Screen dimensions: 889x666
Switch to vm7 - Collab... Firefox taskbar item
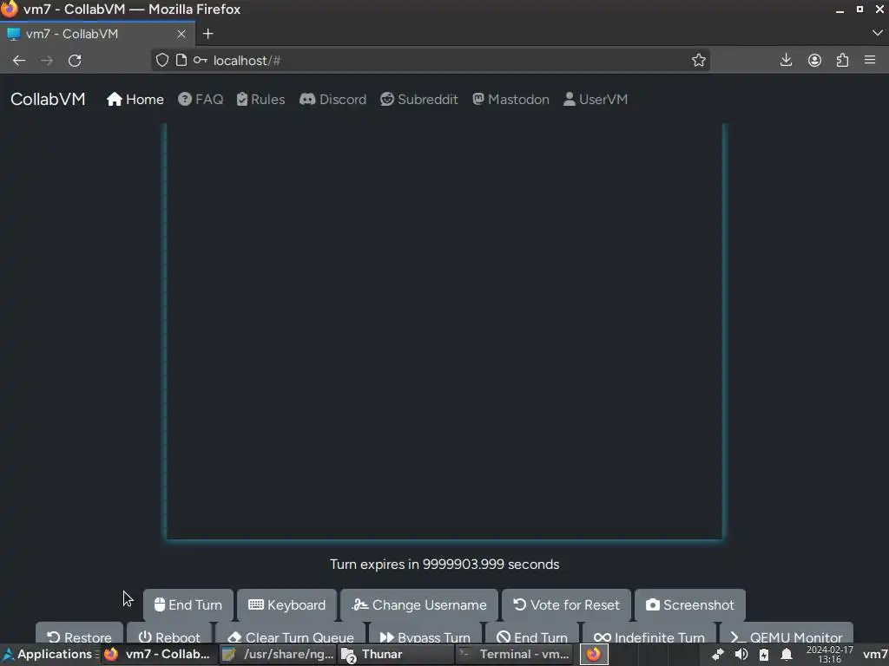pyautogui.click(x=159, y=654)
